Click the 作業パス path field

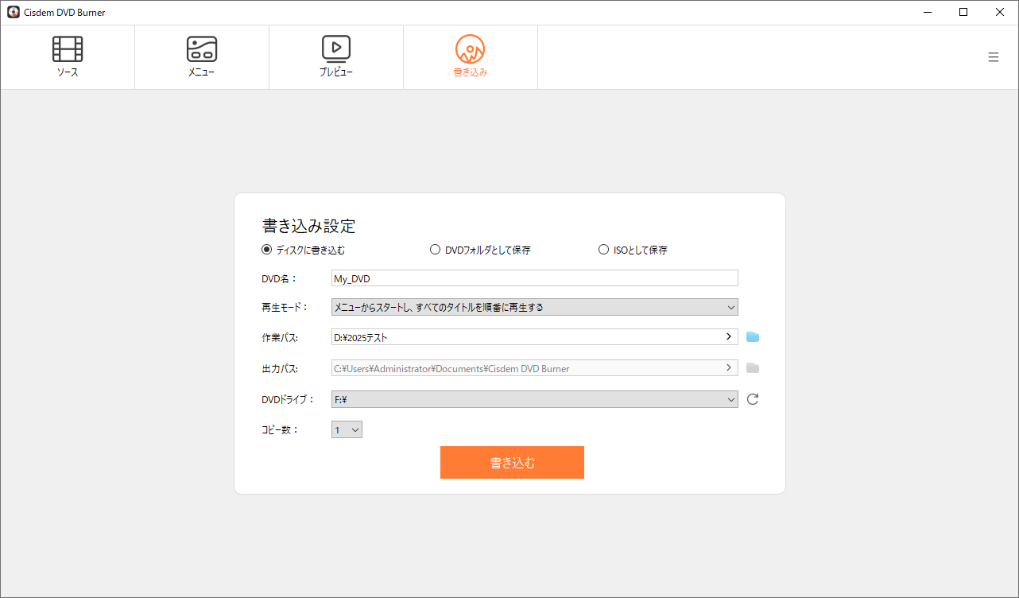(x=525, y=337)
